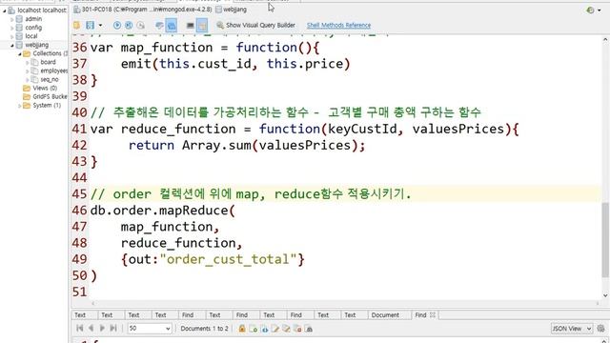Click the view document icon
Viewport: 610px width, 343px height.
[x=265, y=329]
